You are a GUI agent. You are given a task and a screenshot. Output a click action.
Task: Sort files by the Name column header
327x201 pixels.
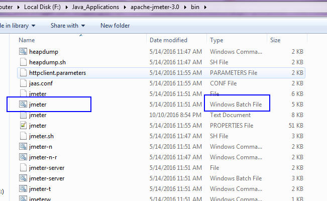click(27, 40)
